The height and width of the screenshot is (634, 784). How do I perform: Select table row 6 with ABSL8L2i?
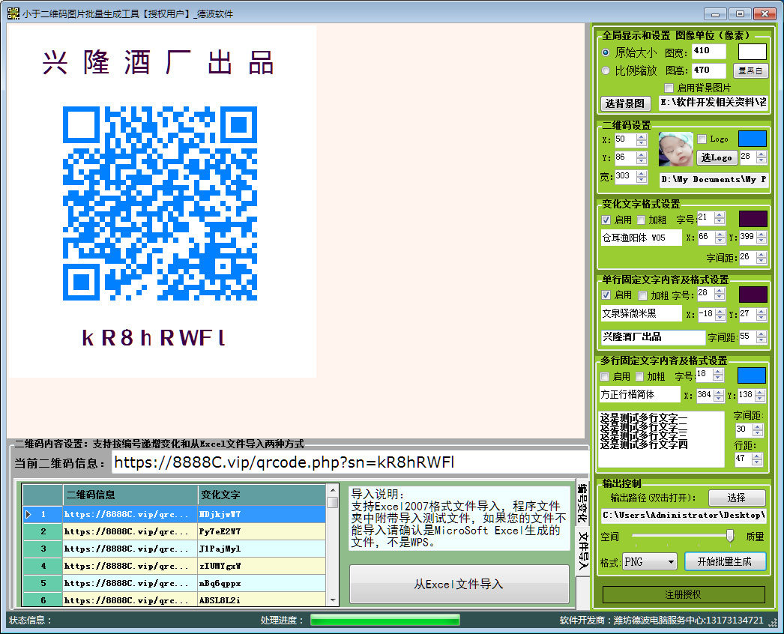point(175,600)
